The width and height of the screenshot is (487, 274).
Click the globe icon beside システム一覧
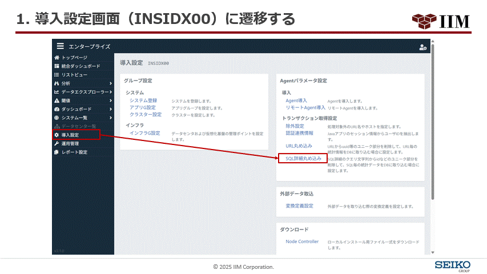(x=57, y=118)
